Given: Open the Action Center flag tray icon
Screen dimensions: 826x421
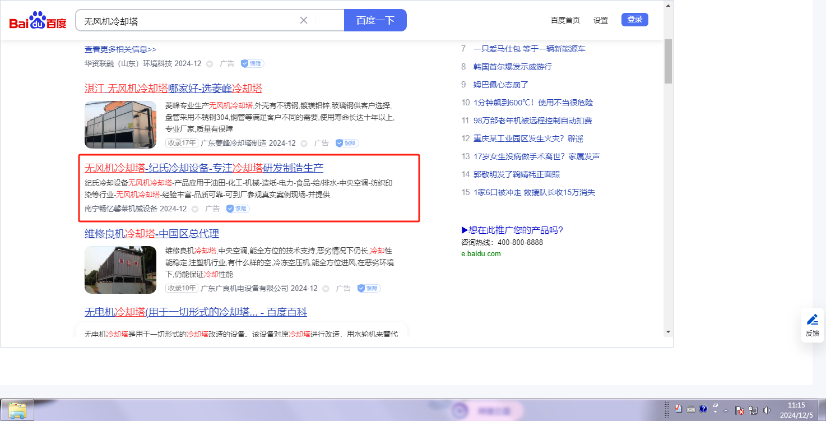Looking at the screenshot, I should tap(740, 410).
